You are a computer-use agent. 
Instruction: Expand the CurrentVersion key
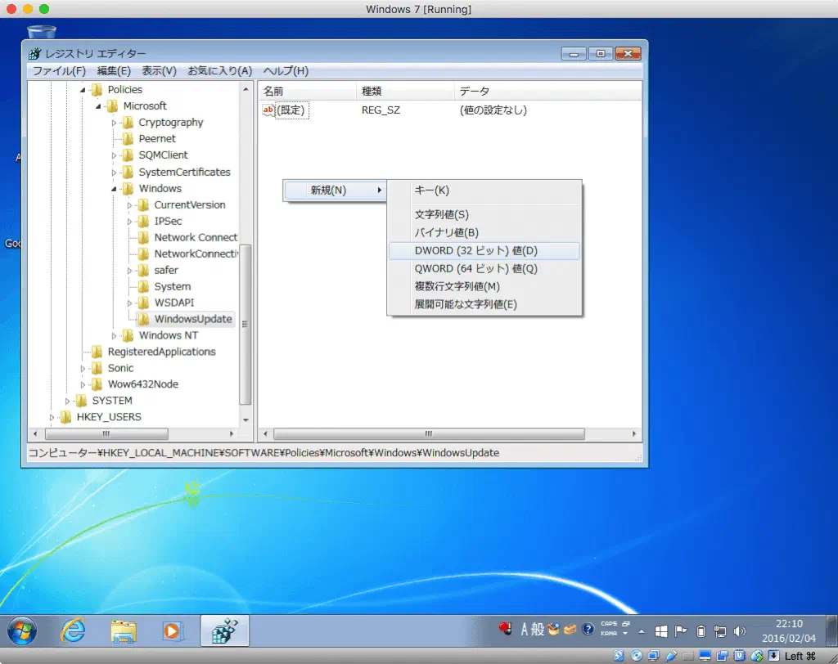point(130,205)
